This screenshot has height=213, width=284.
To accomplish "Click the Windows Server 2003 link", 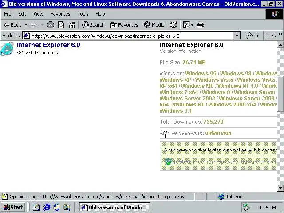I will point(187,99).
